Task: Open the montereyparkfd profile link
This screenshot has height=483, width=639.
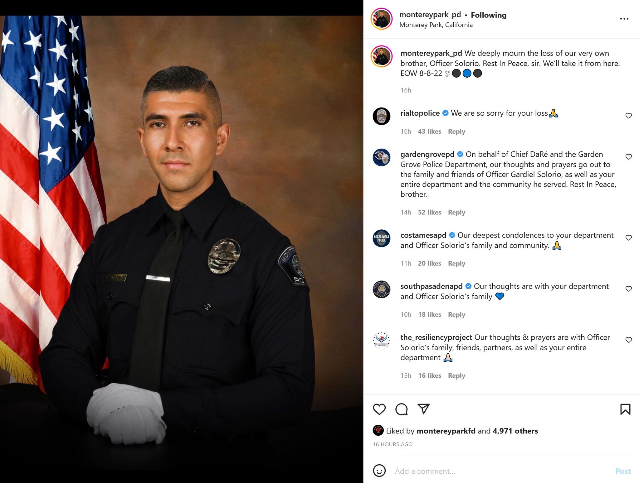Action: tap(446, 431)
